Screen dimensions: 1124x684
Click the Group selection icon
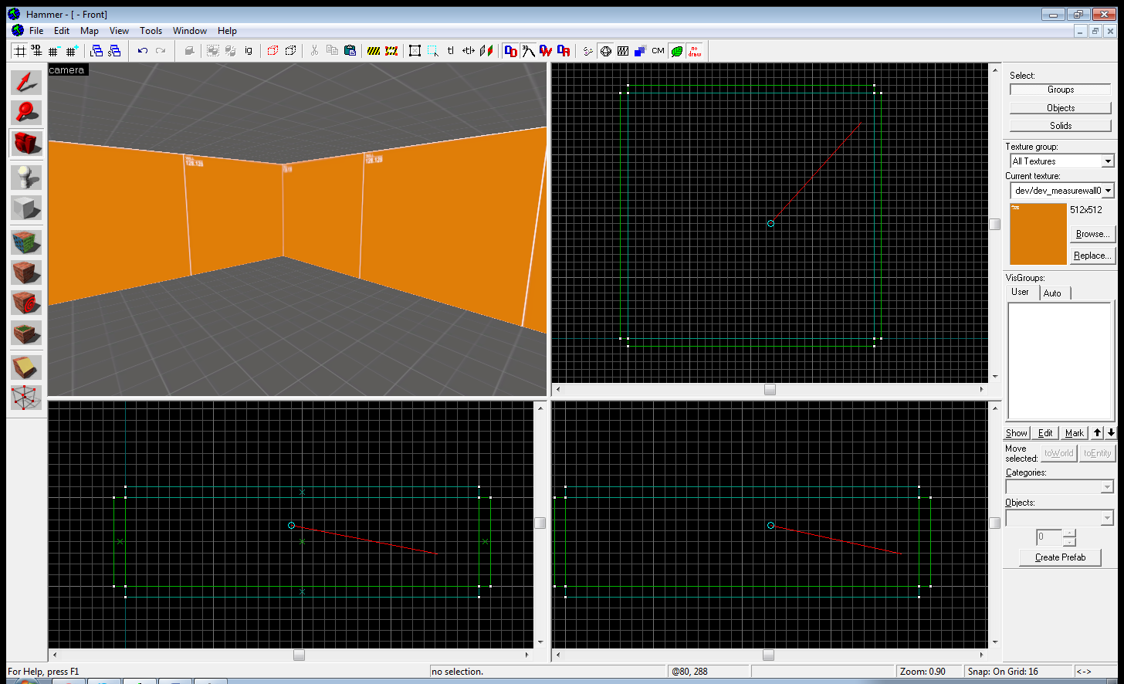[x=212, y=51]
